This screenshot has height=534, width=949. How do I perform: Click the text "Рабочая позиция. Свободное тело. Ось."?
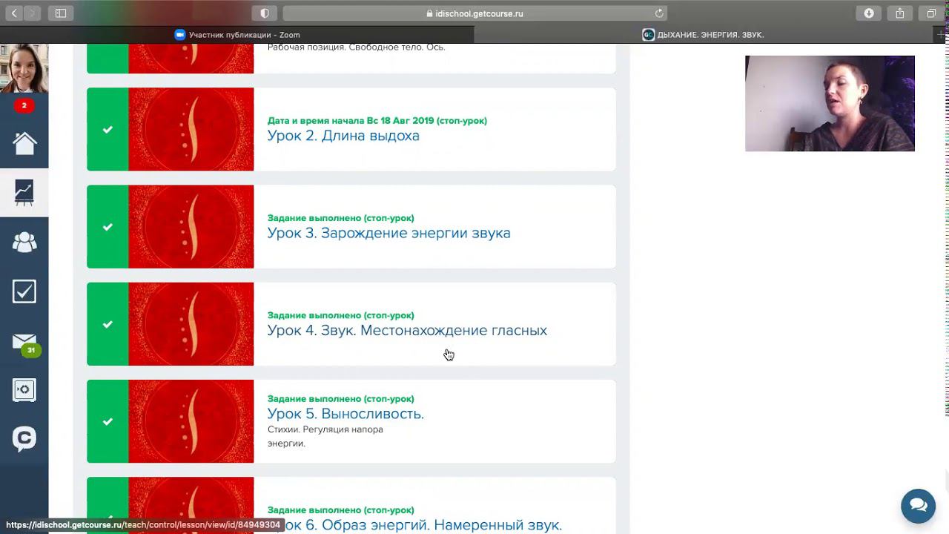tap(356, 47)
